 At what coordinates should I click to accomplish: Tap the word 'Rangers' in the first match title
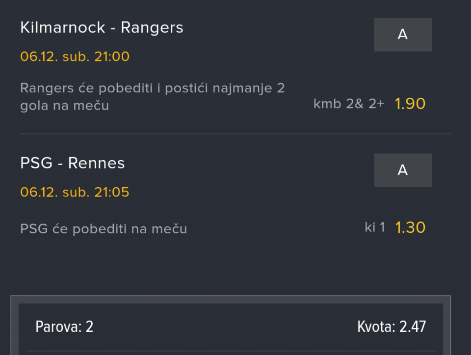pyautogui.click(x=152, y=27)
